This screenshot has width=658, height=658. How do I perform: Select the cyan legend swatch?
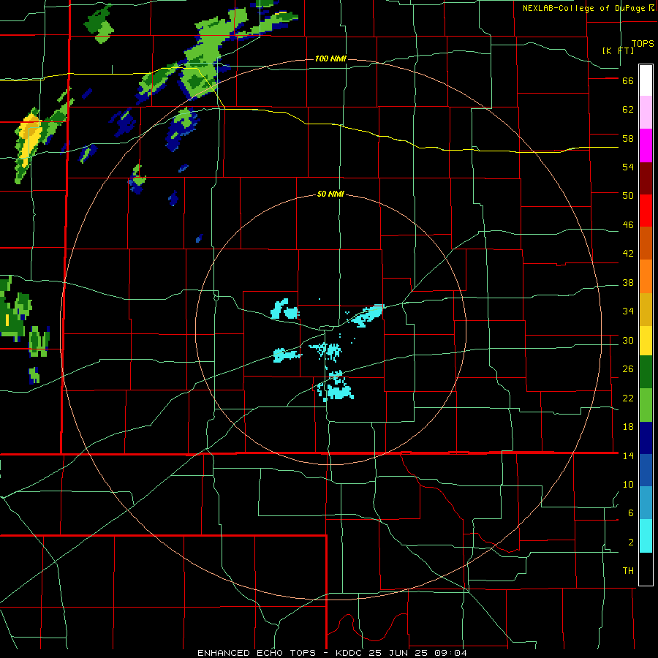click(x=646, y=536)
